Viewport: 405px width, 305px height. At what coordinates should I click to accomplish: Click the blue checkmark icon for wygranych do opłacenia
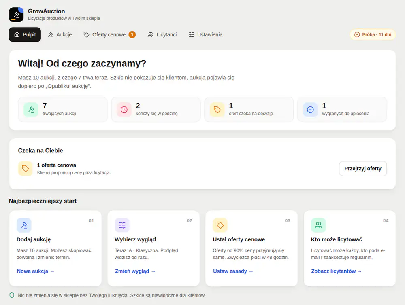pyautogui.click(x=310, y=110)
